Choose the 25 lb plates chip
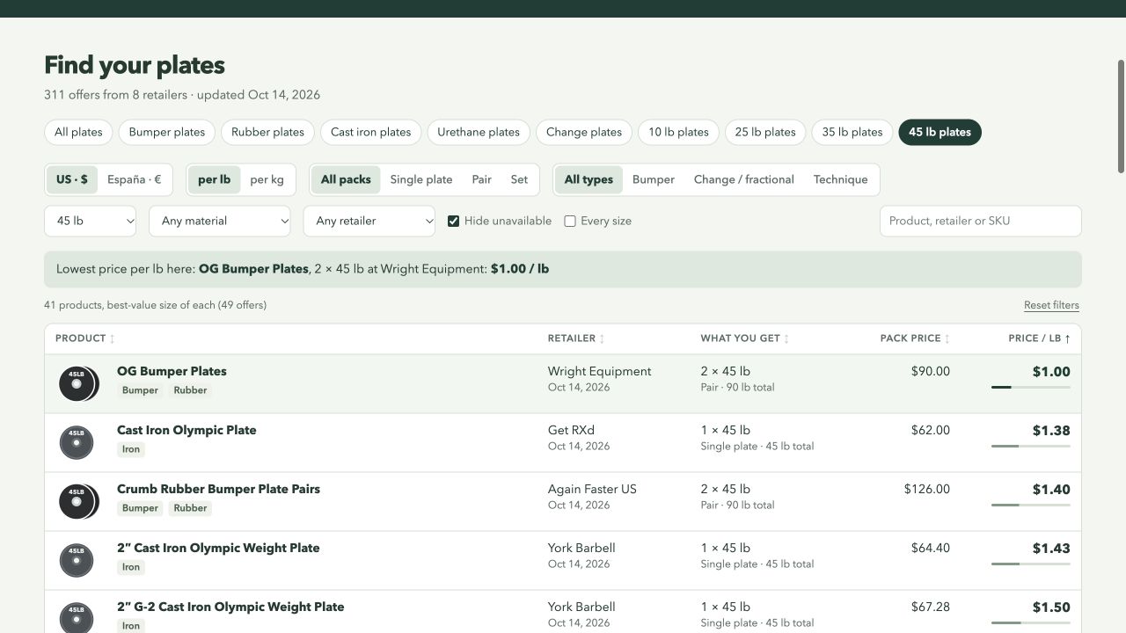The height and width of the screenshot is (633, 1126). click(x=765, y=132)
